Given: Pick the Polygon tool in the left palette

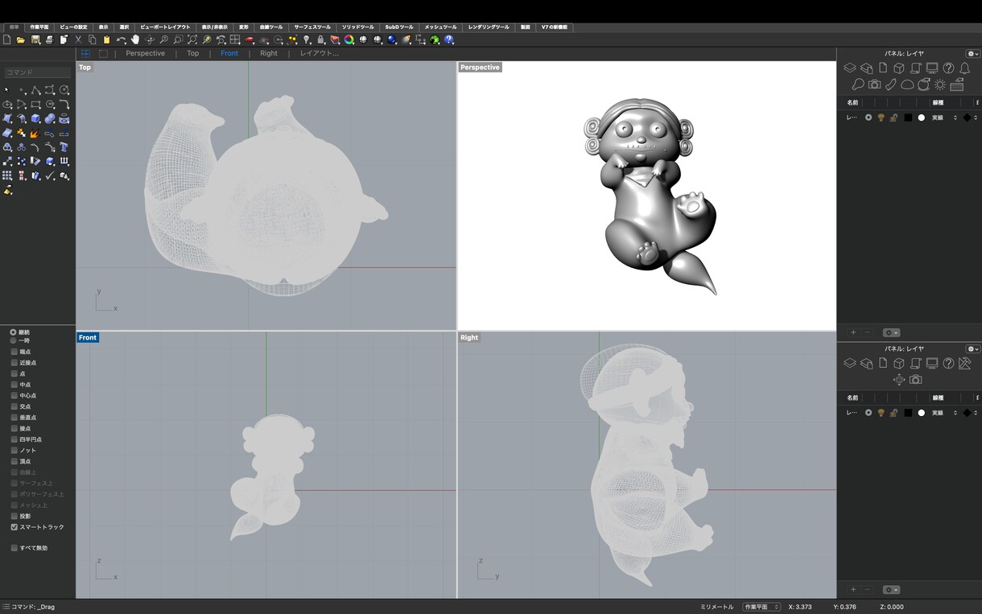Looking at the screenshot, I should pyautogui.click(x=50, y=104).
